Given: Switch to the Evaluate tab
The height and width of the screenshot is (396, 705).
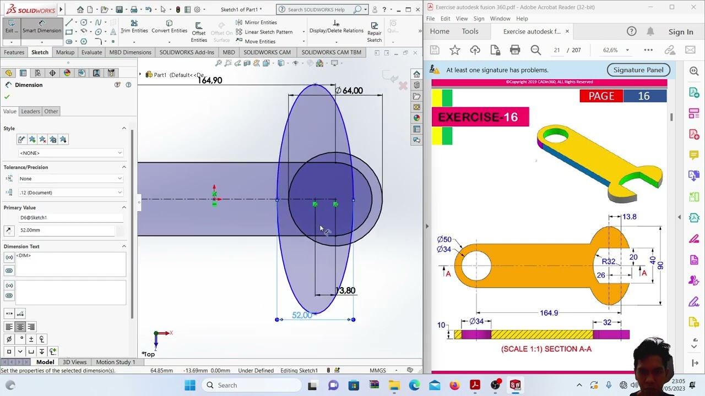Looking at the screenshot, I should click(x=91, y=52).
